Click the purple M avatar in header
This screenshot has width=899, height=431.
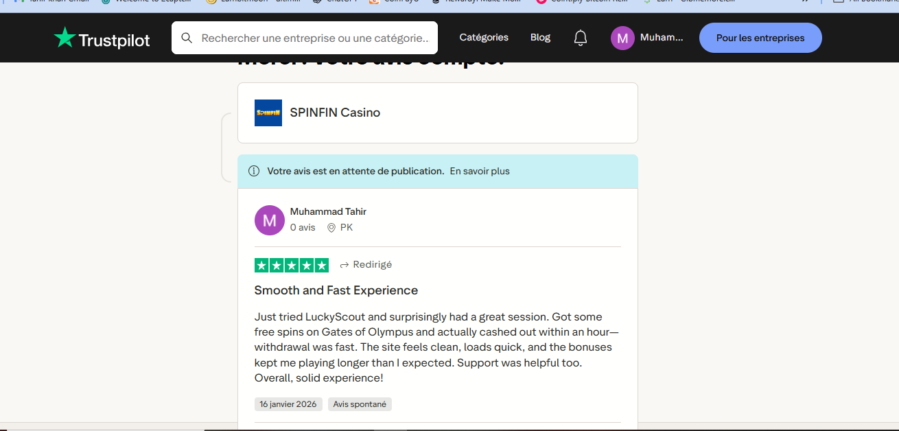(622, 38)
